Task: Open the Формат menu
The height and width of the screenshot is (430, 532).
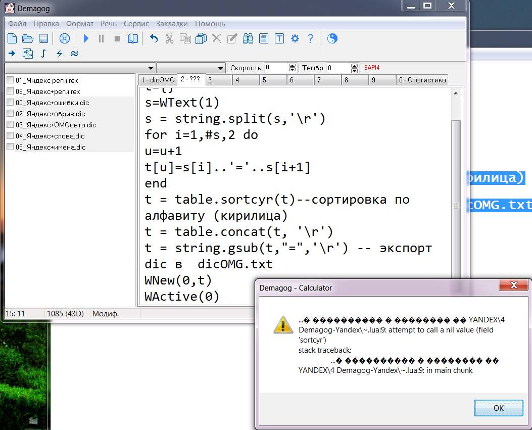Action: (x=80, y=24)
